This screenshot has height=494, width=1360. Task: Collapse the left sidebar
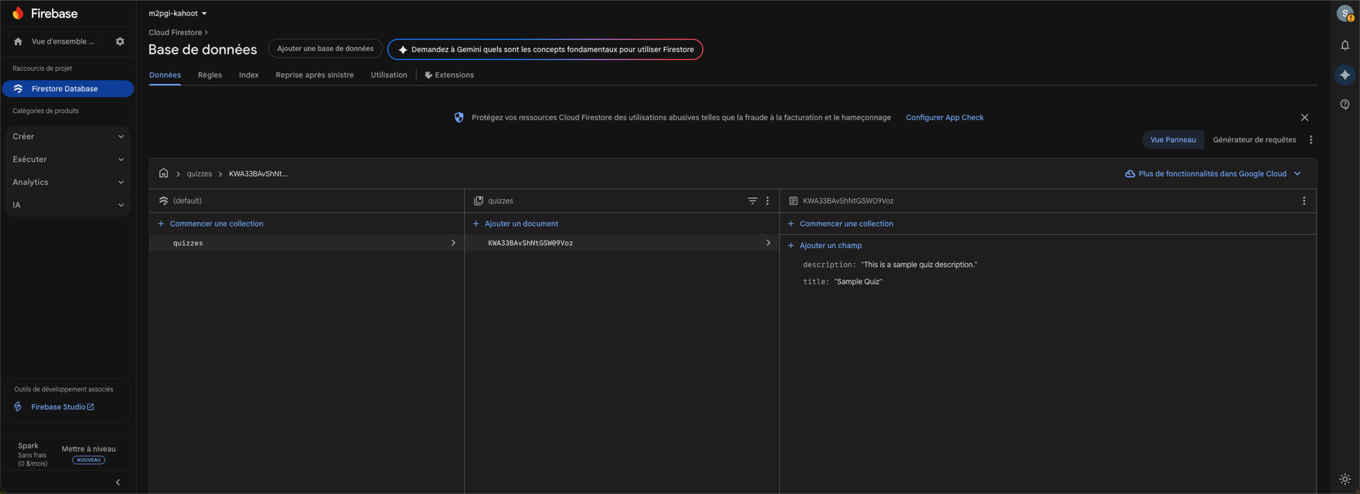(118, 483)
